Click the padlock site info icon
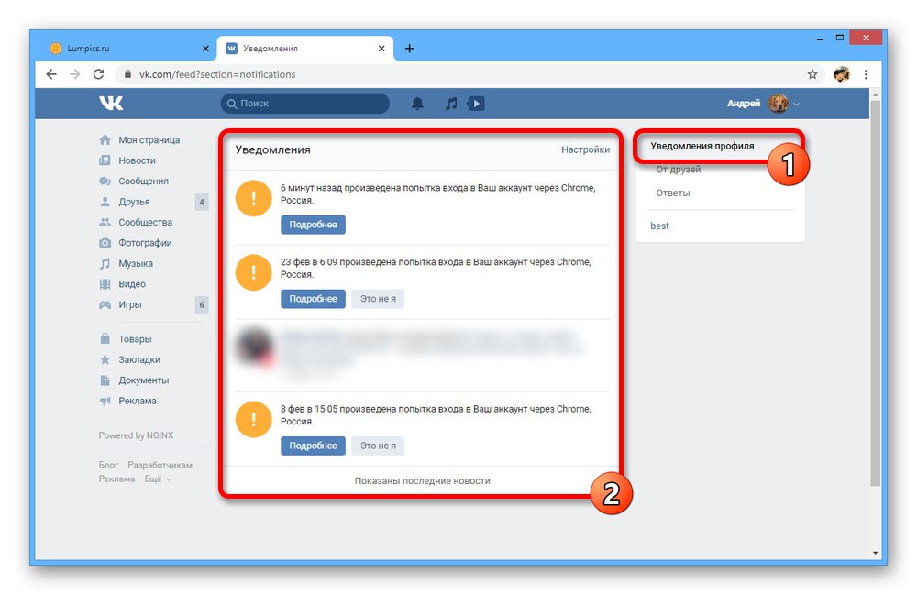 click(127, 74)
